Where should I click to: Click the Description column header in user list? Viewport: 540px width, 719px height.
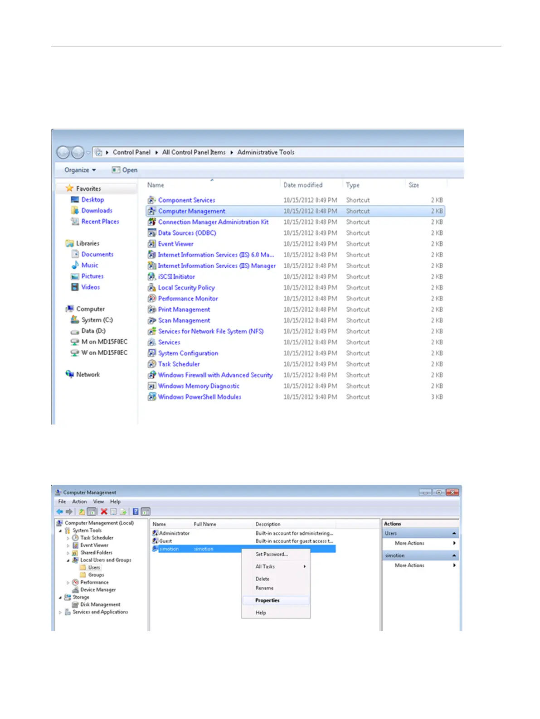click(x=268, y=524)
